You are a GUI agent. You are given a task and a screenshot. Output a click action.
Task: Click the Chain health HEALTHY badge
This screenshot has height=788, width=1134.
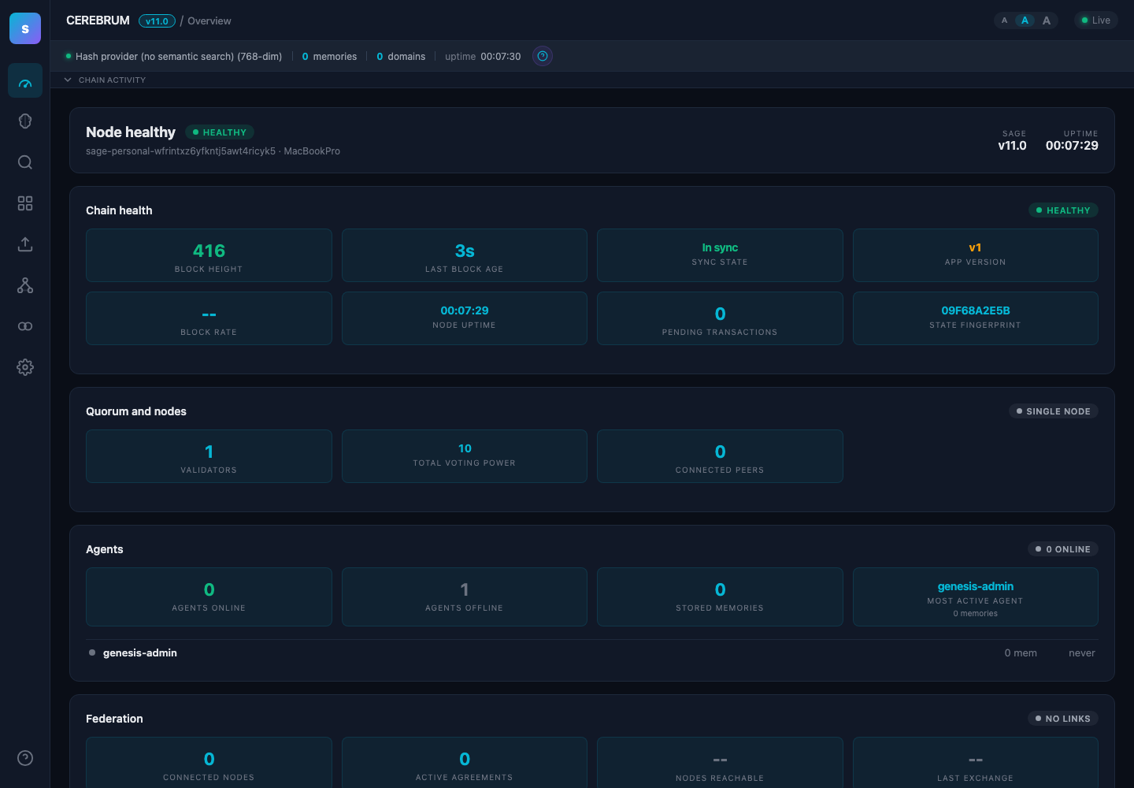(1063, 210)
